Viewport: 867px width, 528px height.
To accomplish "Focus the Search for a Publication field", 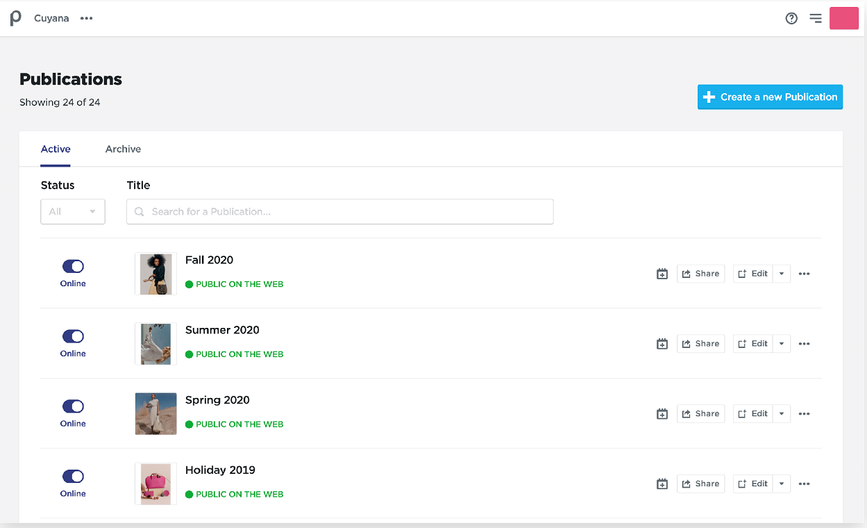I will tap(340, 212).
